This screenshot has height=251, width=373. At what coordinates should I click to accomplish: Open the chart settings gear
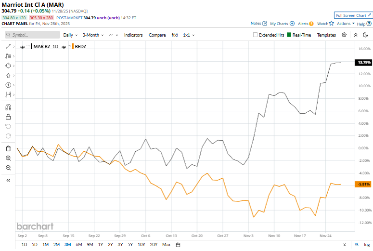pyautogui.click(x=344, y=35)
